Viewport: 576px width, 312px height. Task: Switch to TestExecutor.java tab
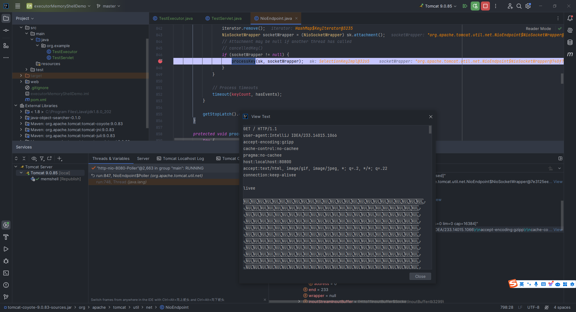click(173, 18)
